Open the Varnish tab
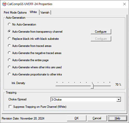This screenshot has height=123, width=129. (45, 13)
